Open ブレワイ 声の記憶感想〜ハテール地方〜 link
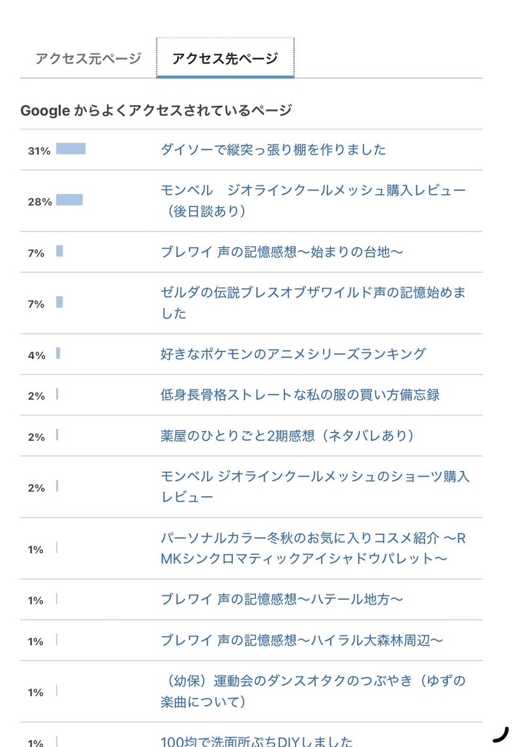Viewport: 513px width, 747px height. coord(281,599)
